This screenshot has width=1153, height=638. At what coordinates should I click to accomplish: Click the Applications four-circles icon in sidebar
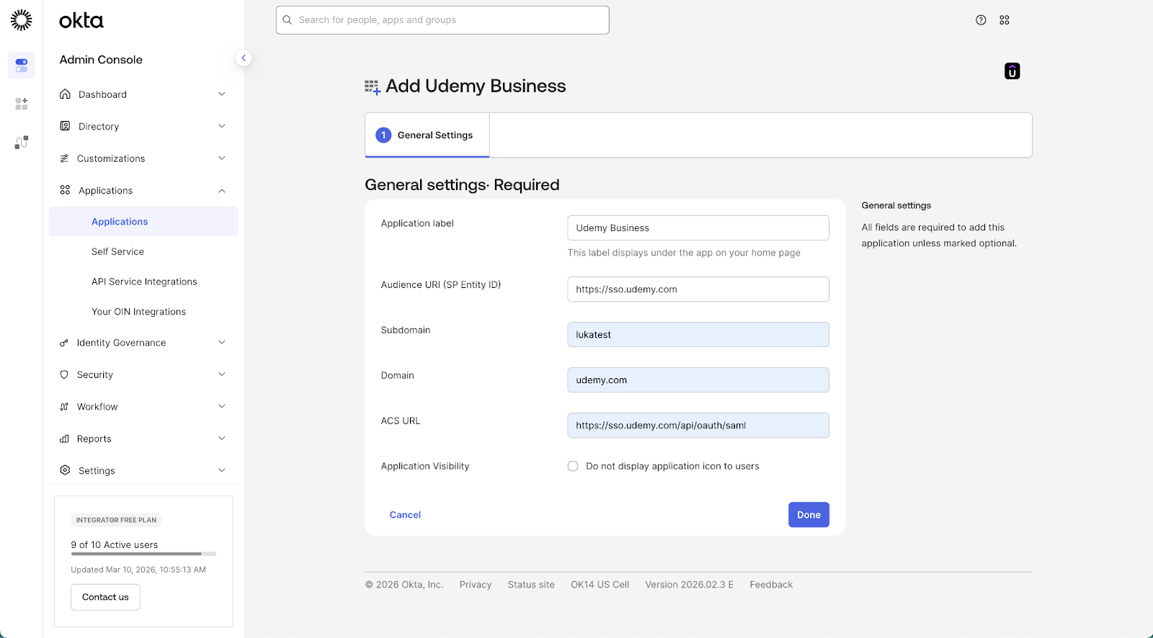[65, 190]
